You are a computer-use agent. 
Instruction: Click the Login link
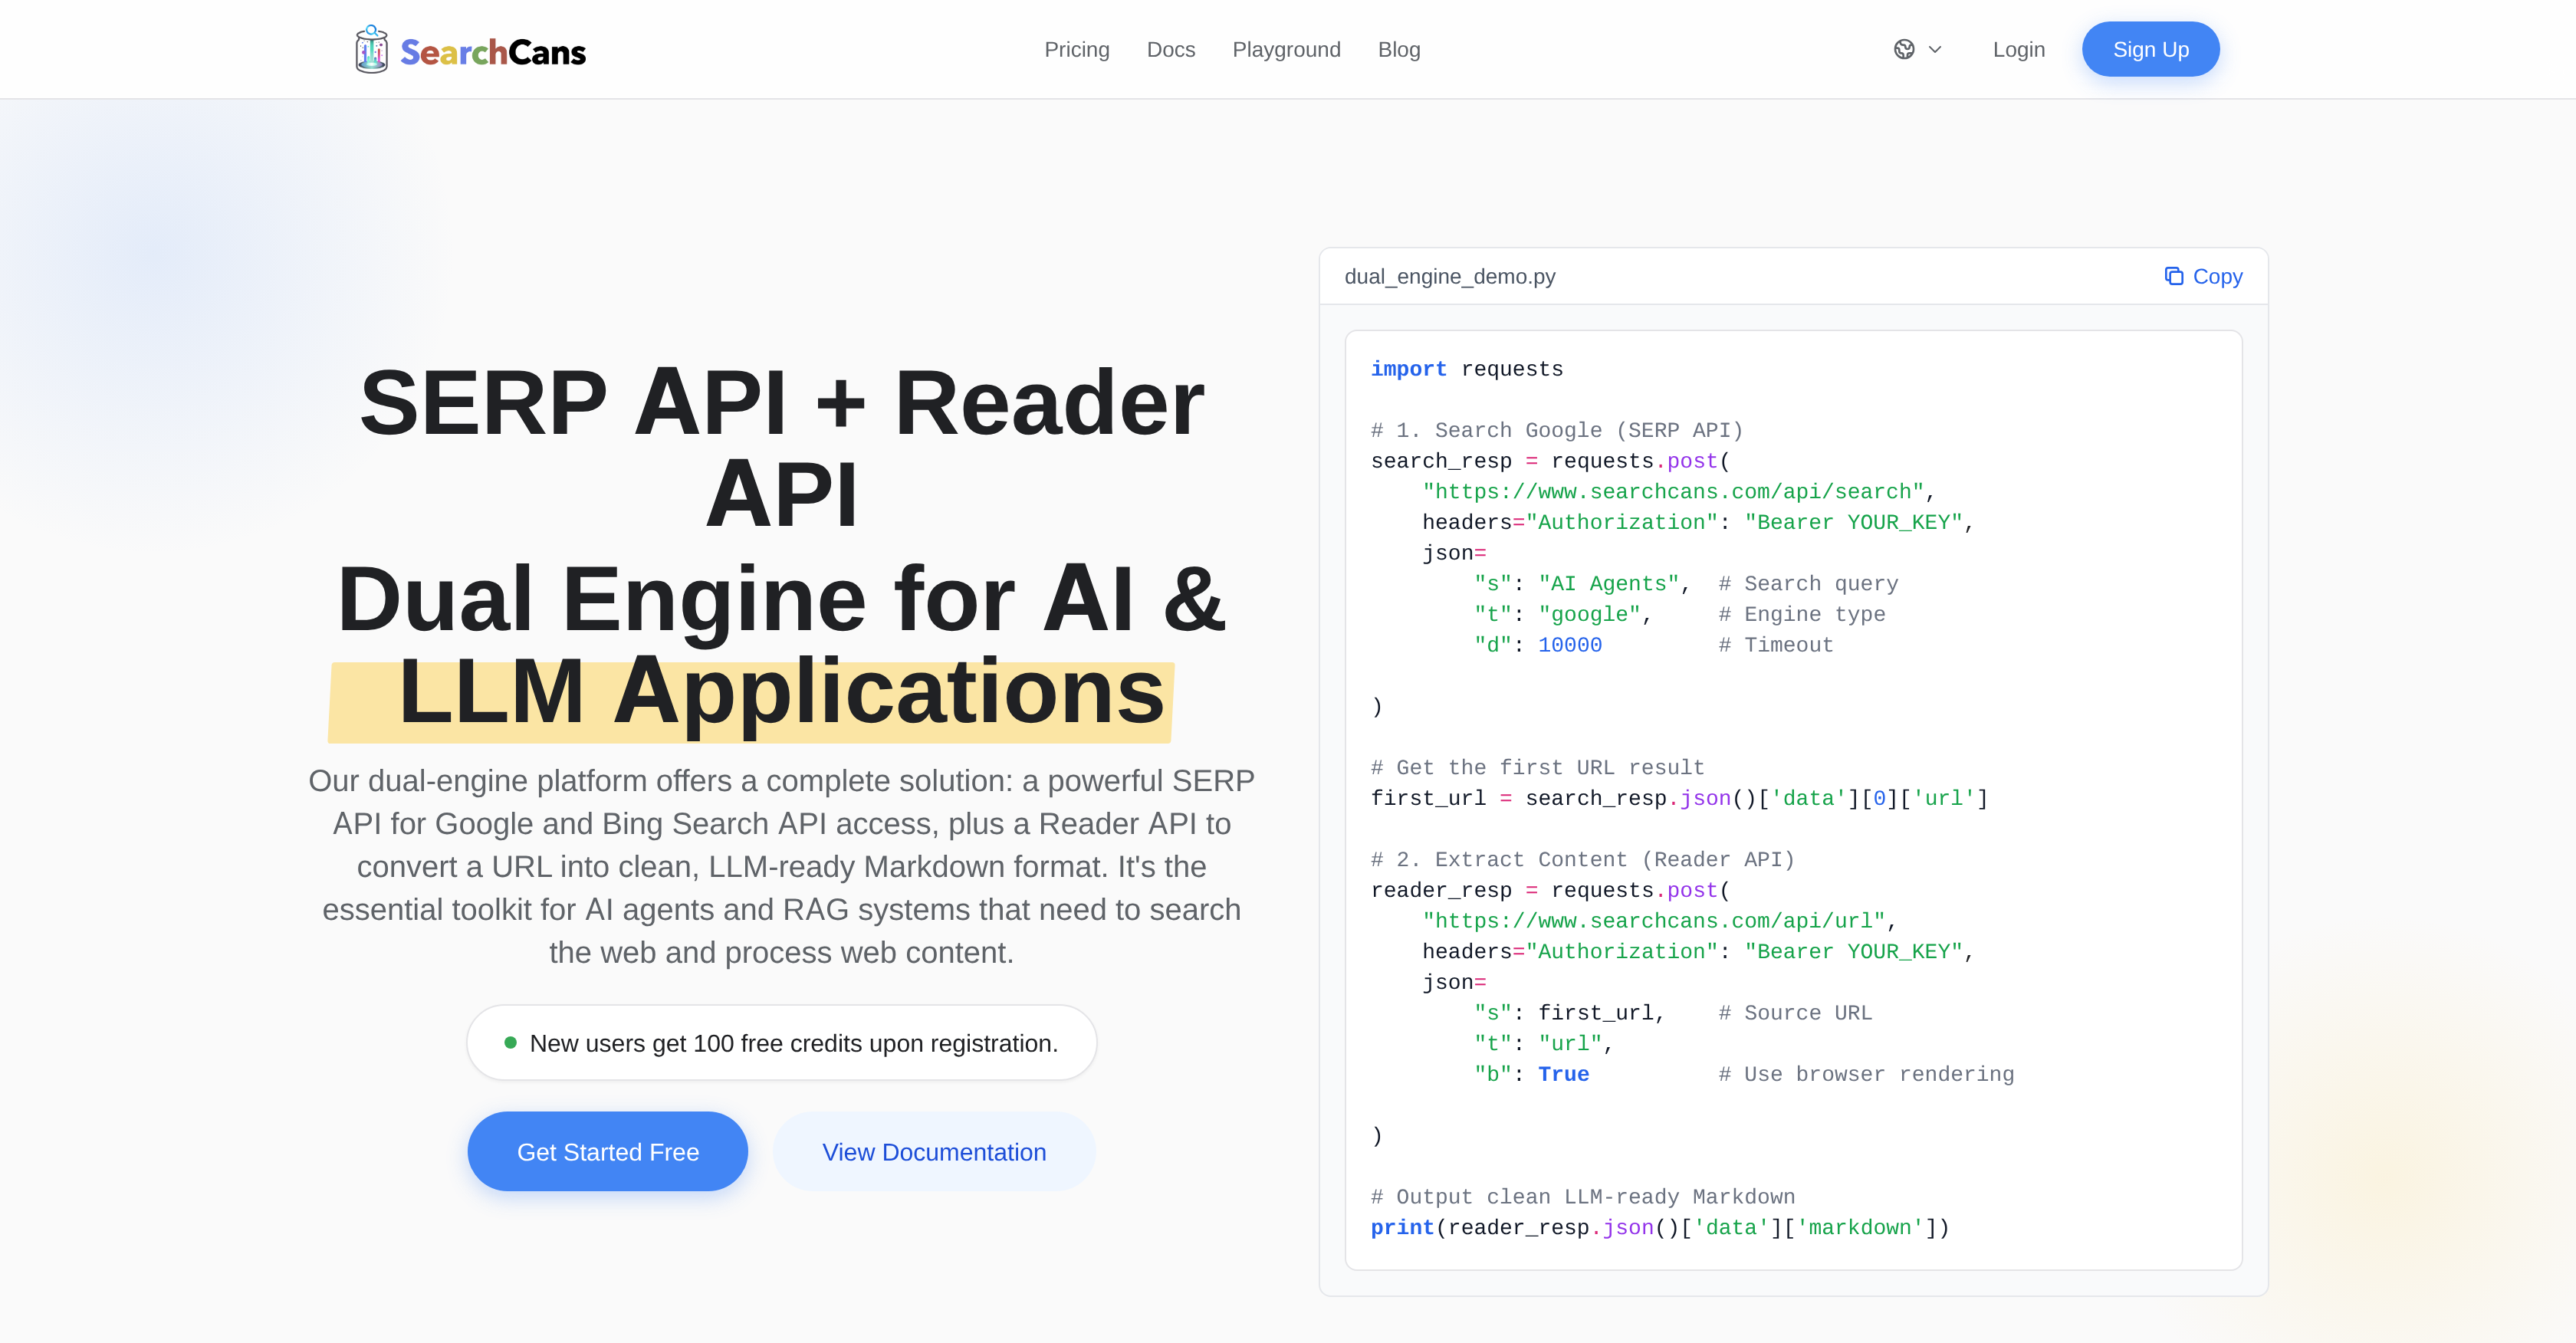[x=2019, y=49]
